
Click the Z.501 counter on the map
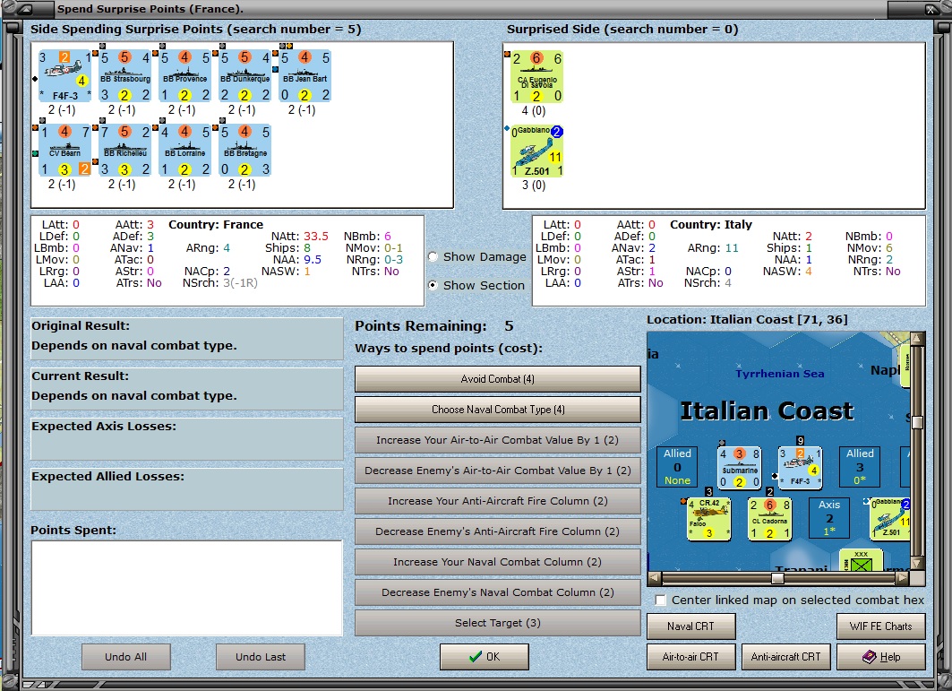click(x=890, y=518)
